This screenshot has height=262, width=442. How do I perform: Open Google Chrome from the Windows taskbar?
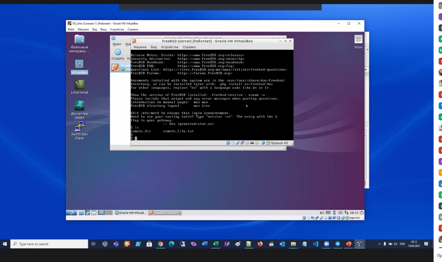[x=160, y=244]
